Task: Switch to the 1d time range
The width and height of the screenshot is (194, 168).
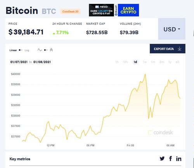Action: coord(135,62)
